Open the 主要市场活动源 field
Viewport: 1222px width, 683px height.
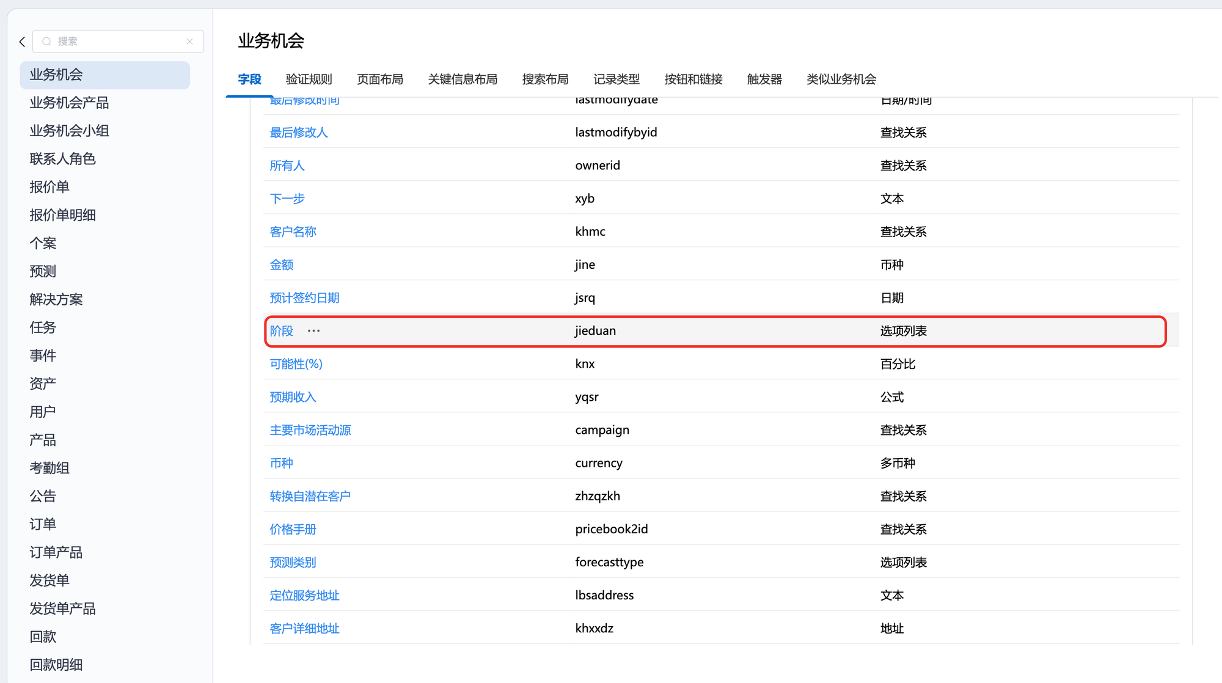click(310, 430)
